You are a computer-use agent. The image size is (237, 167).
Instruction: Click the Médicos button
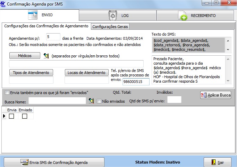[25, 56]
